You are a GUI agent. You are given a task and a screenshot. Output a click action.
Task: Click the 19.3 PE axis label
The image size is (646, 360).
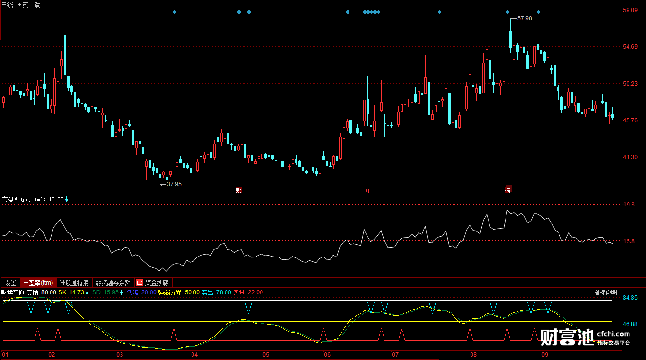point(629,205)
